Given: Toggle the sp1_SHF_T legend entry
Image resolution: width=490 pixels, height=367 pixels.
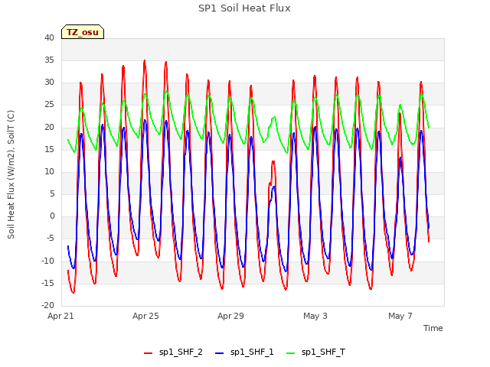Looking at the screenshot, I should [315, 352].
